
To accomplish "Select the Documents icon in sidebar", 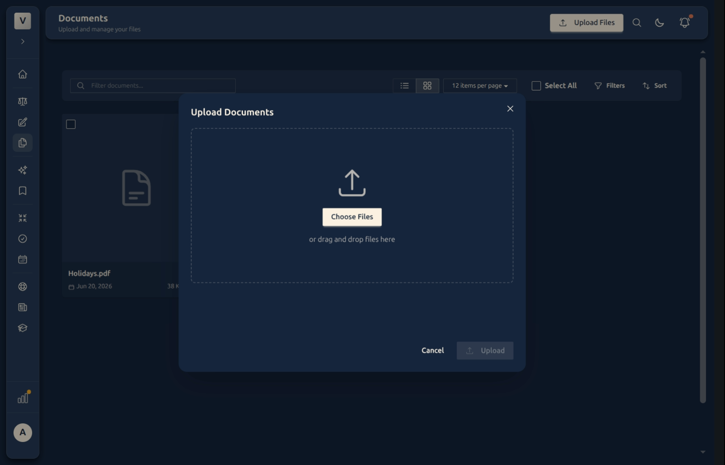I will pyautogui.click(x=23, y=143).
